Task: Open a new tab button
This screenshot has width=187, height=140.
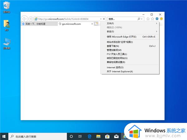Action: click(96, 24)
